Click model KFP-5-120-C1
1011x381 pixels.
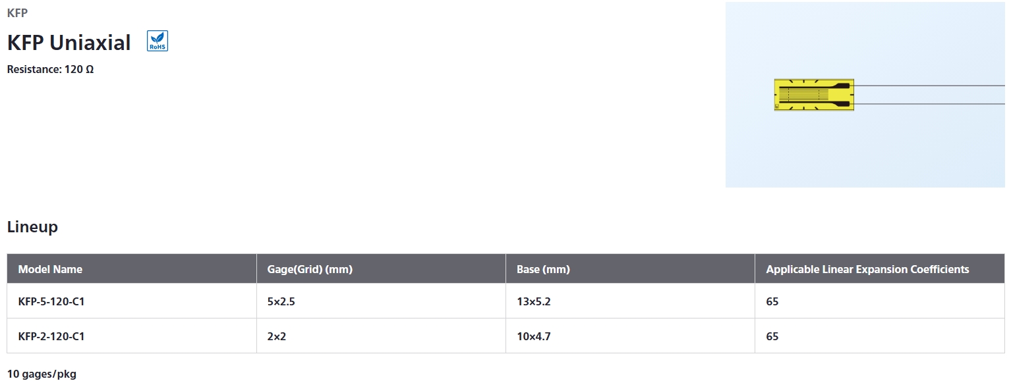click(51, 301)
